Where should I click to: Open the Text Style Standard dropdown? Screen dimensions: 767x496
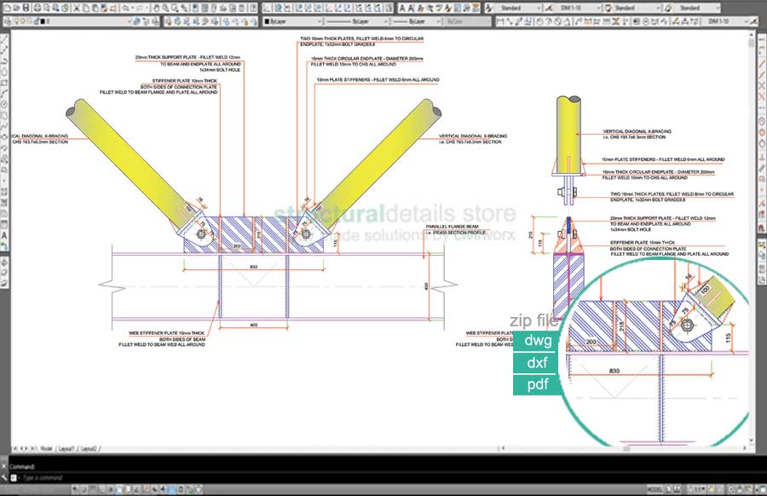[516, 8]
